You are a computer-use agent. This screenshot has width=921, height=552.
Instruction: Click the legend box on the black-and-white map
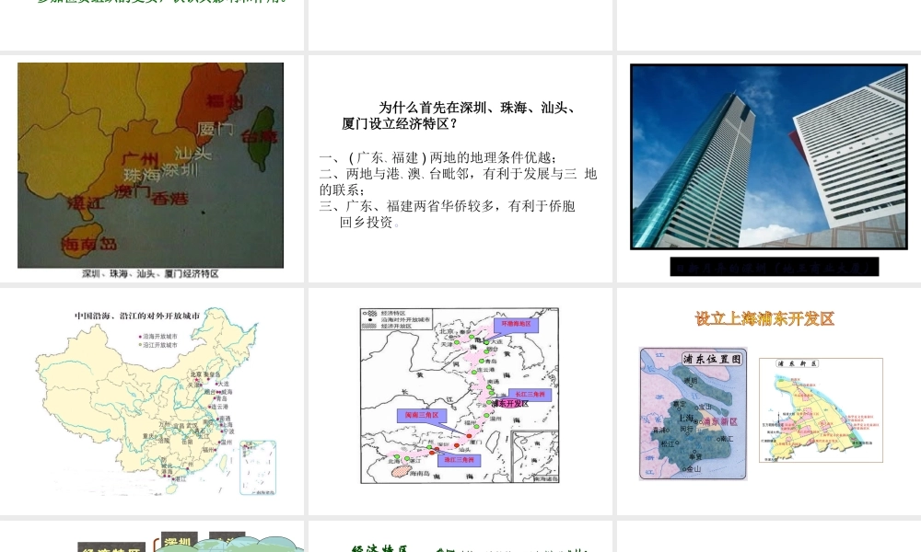[x=396, y=319]
